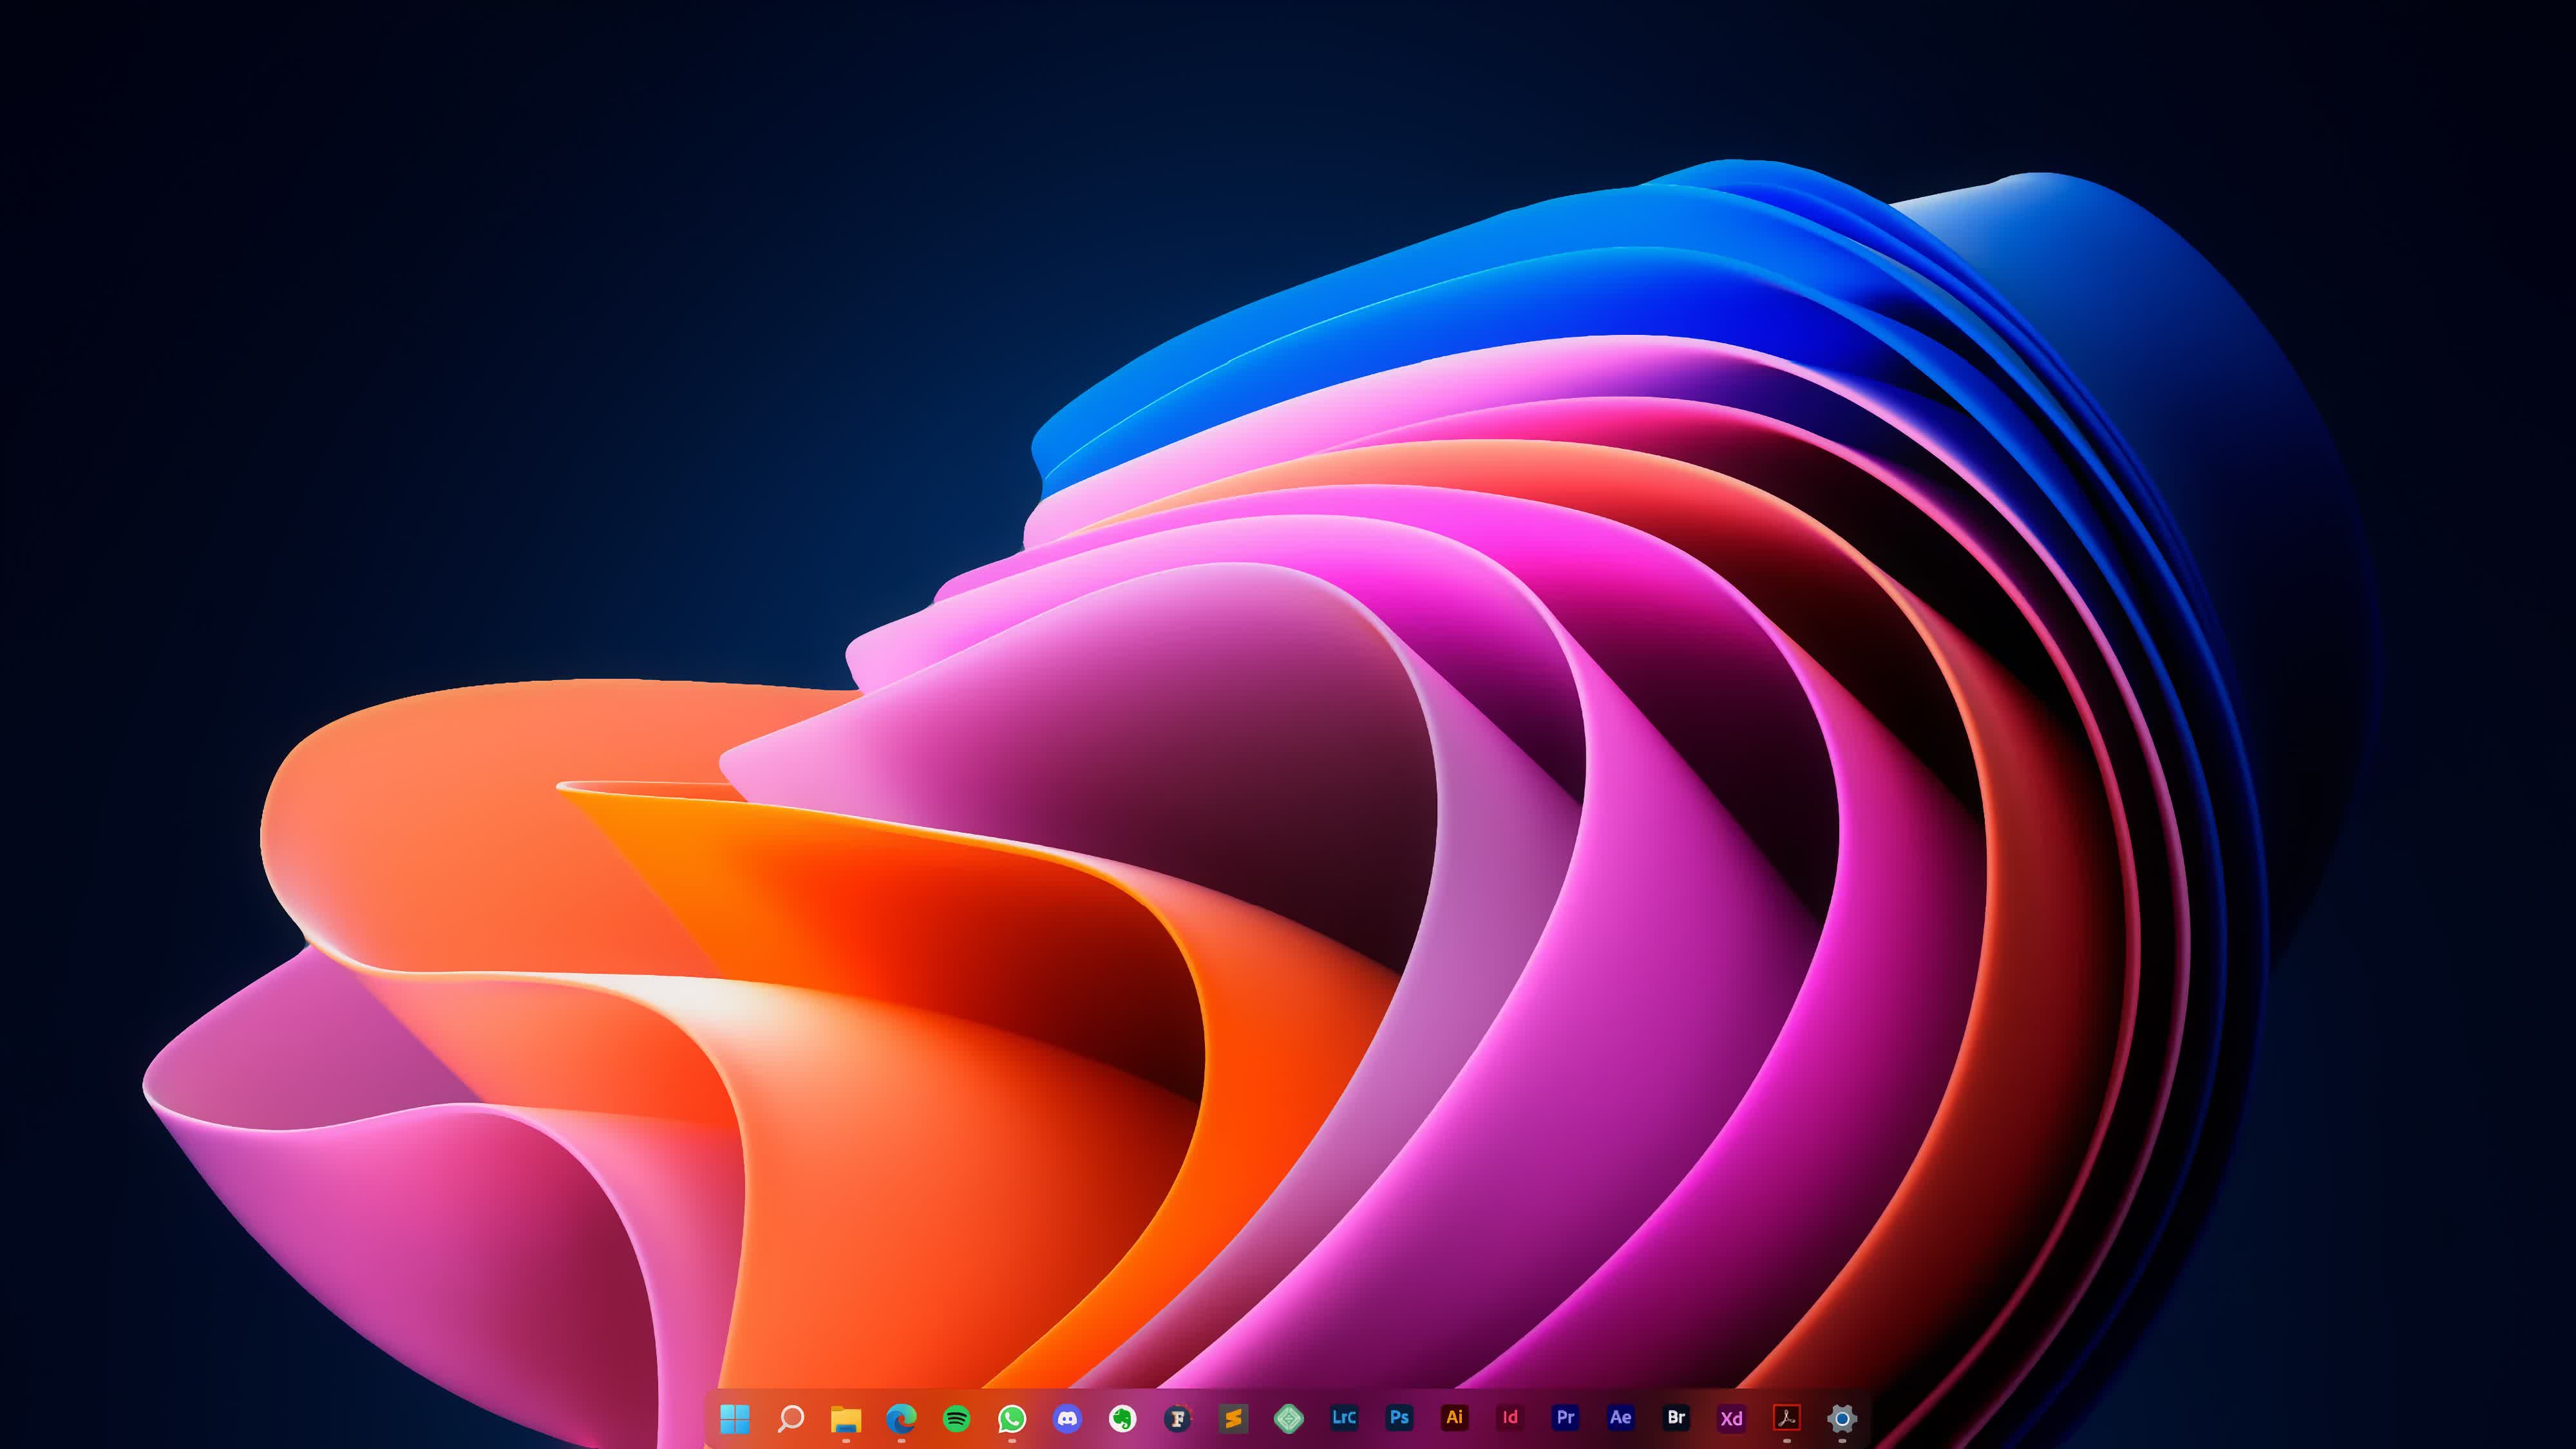The image size is (2576, 1449).
Task: Open File Explorer from taskbar
Action: 846,1417
